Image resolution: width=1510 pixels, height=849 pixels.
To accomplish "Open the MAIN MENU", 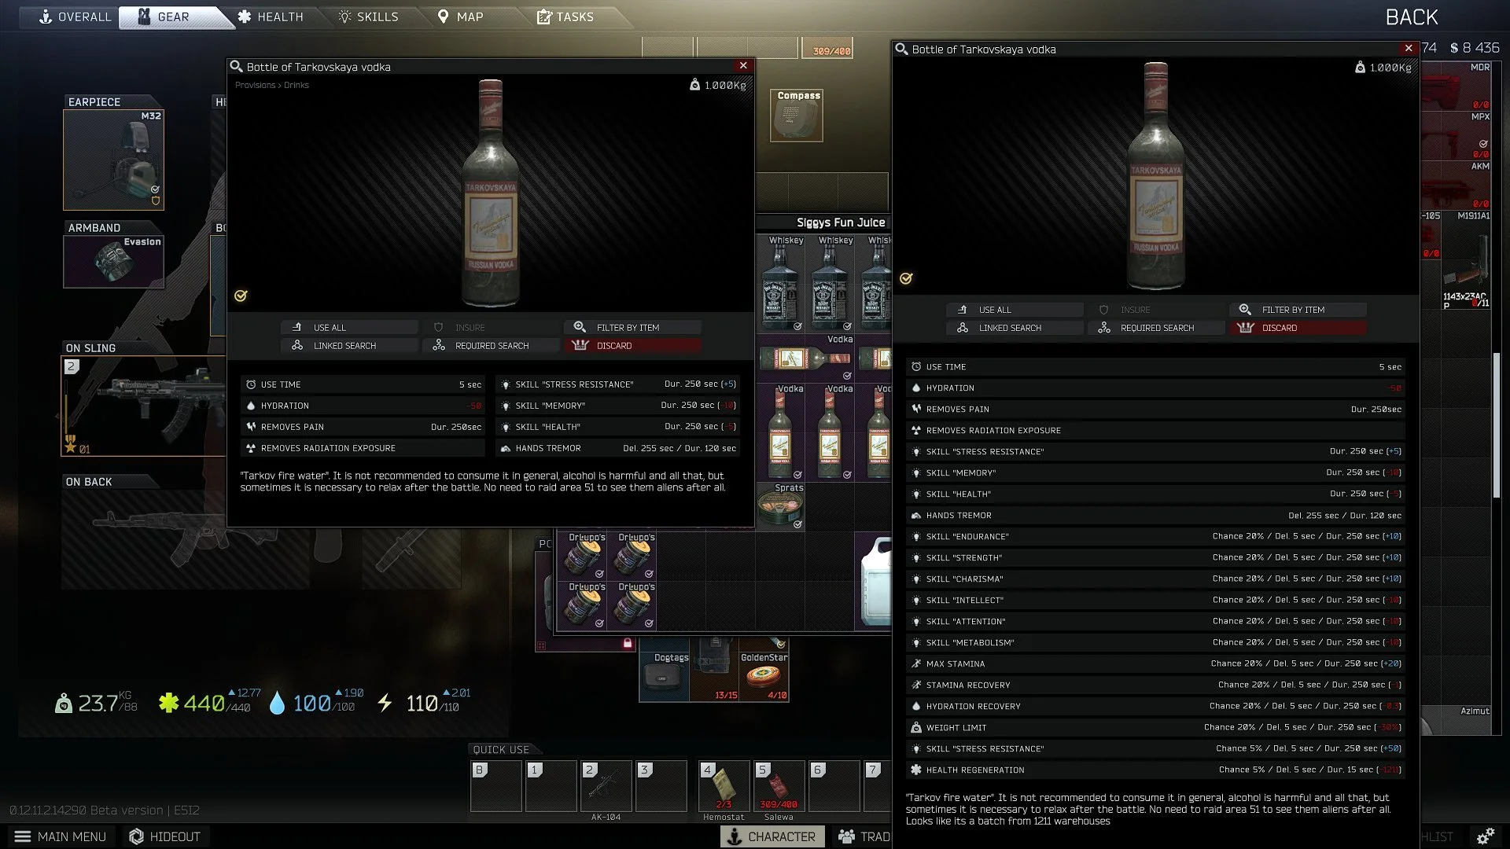I will (61, 836).
